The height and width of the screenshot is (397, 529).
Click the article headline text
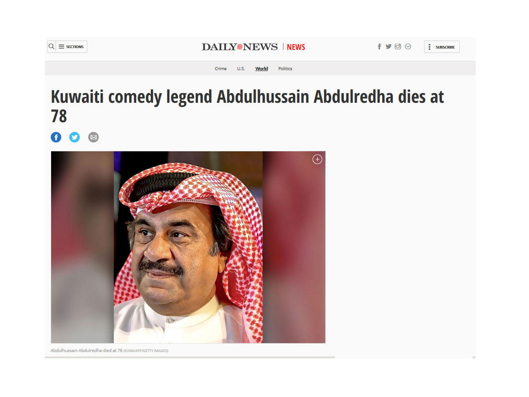(247, 106)
